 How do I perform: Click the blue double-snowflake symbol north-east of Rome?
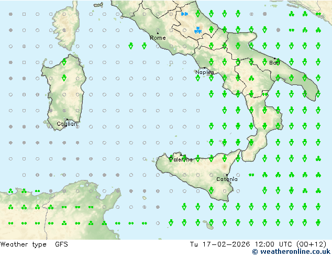point(185,14)
